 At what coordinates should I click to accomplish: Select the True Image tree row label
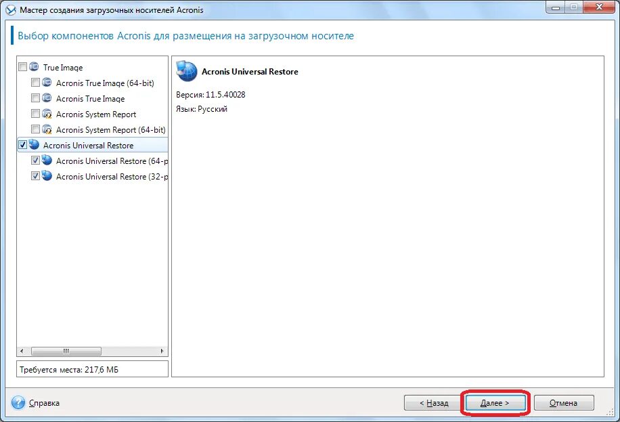pyautogui.click(x=63, y=68)
